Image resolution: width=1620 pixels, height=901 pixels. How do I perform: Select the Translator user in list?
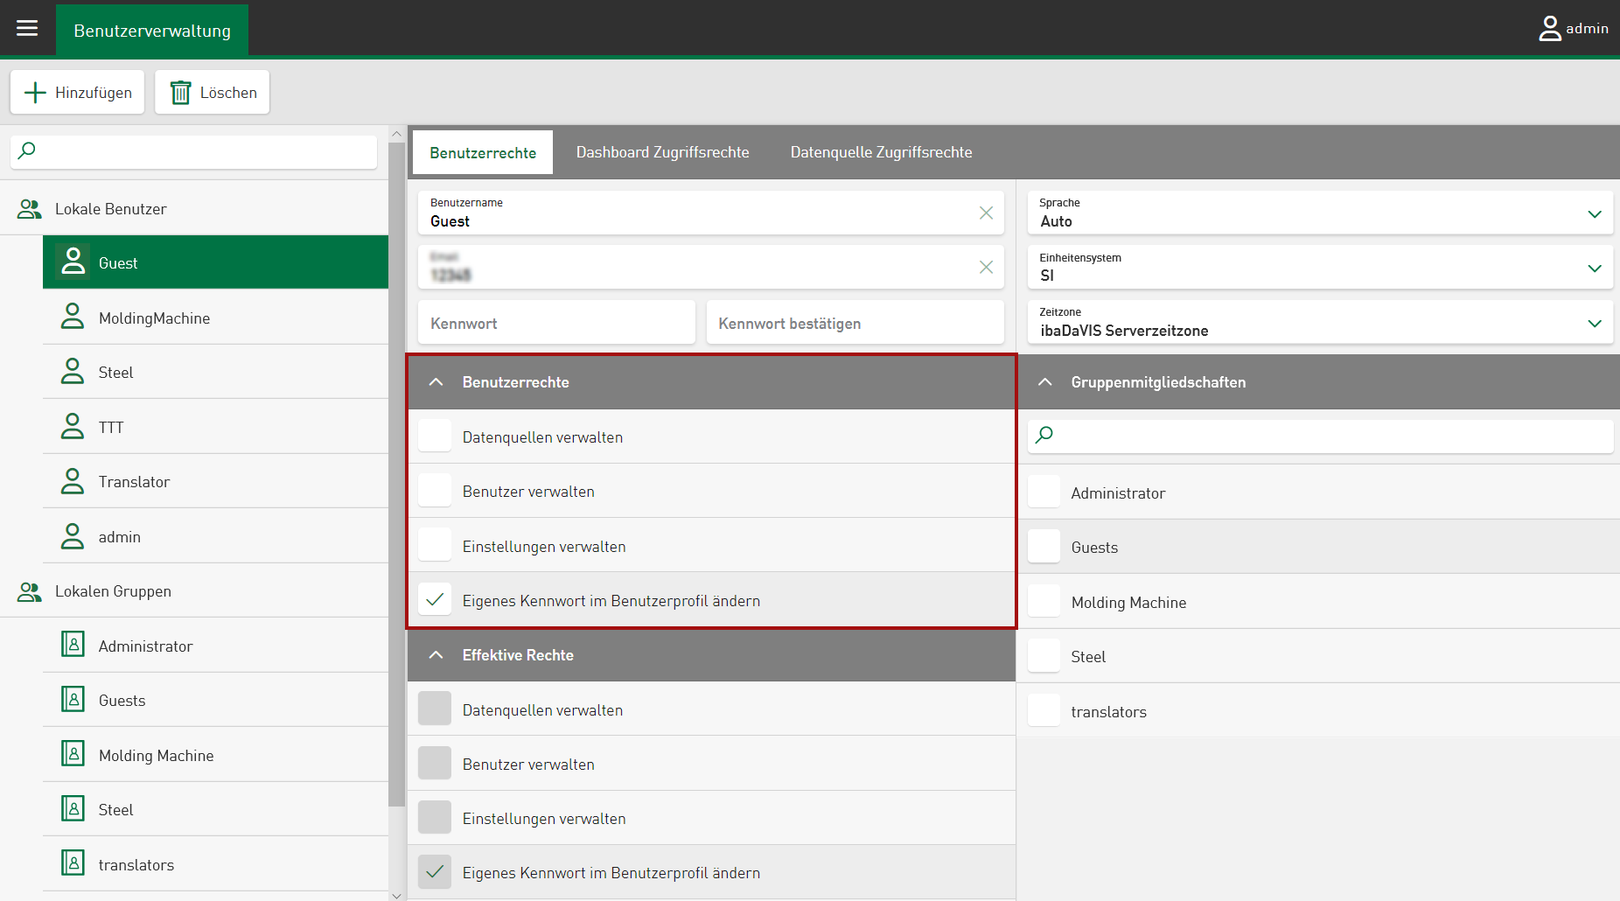(134, 482)
